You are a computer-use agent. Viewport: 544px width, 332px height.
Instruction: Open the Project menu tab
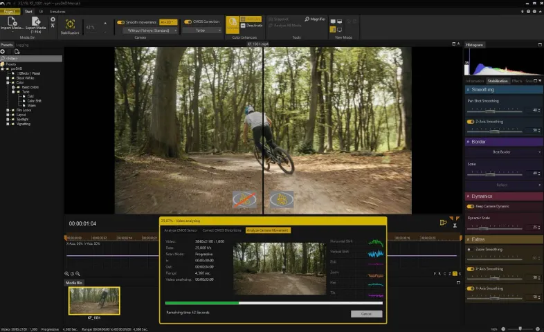(10, 12)
